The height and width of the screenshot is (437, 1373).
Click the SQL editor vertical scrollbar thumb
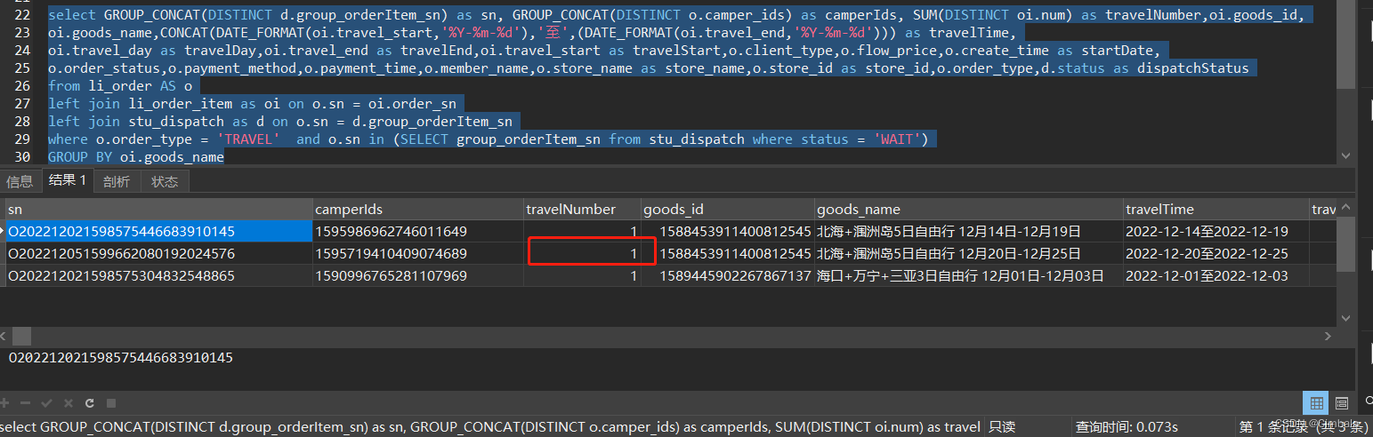(1346, 44)
